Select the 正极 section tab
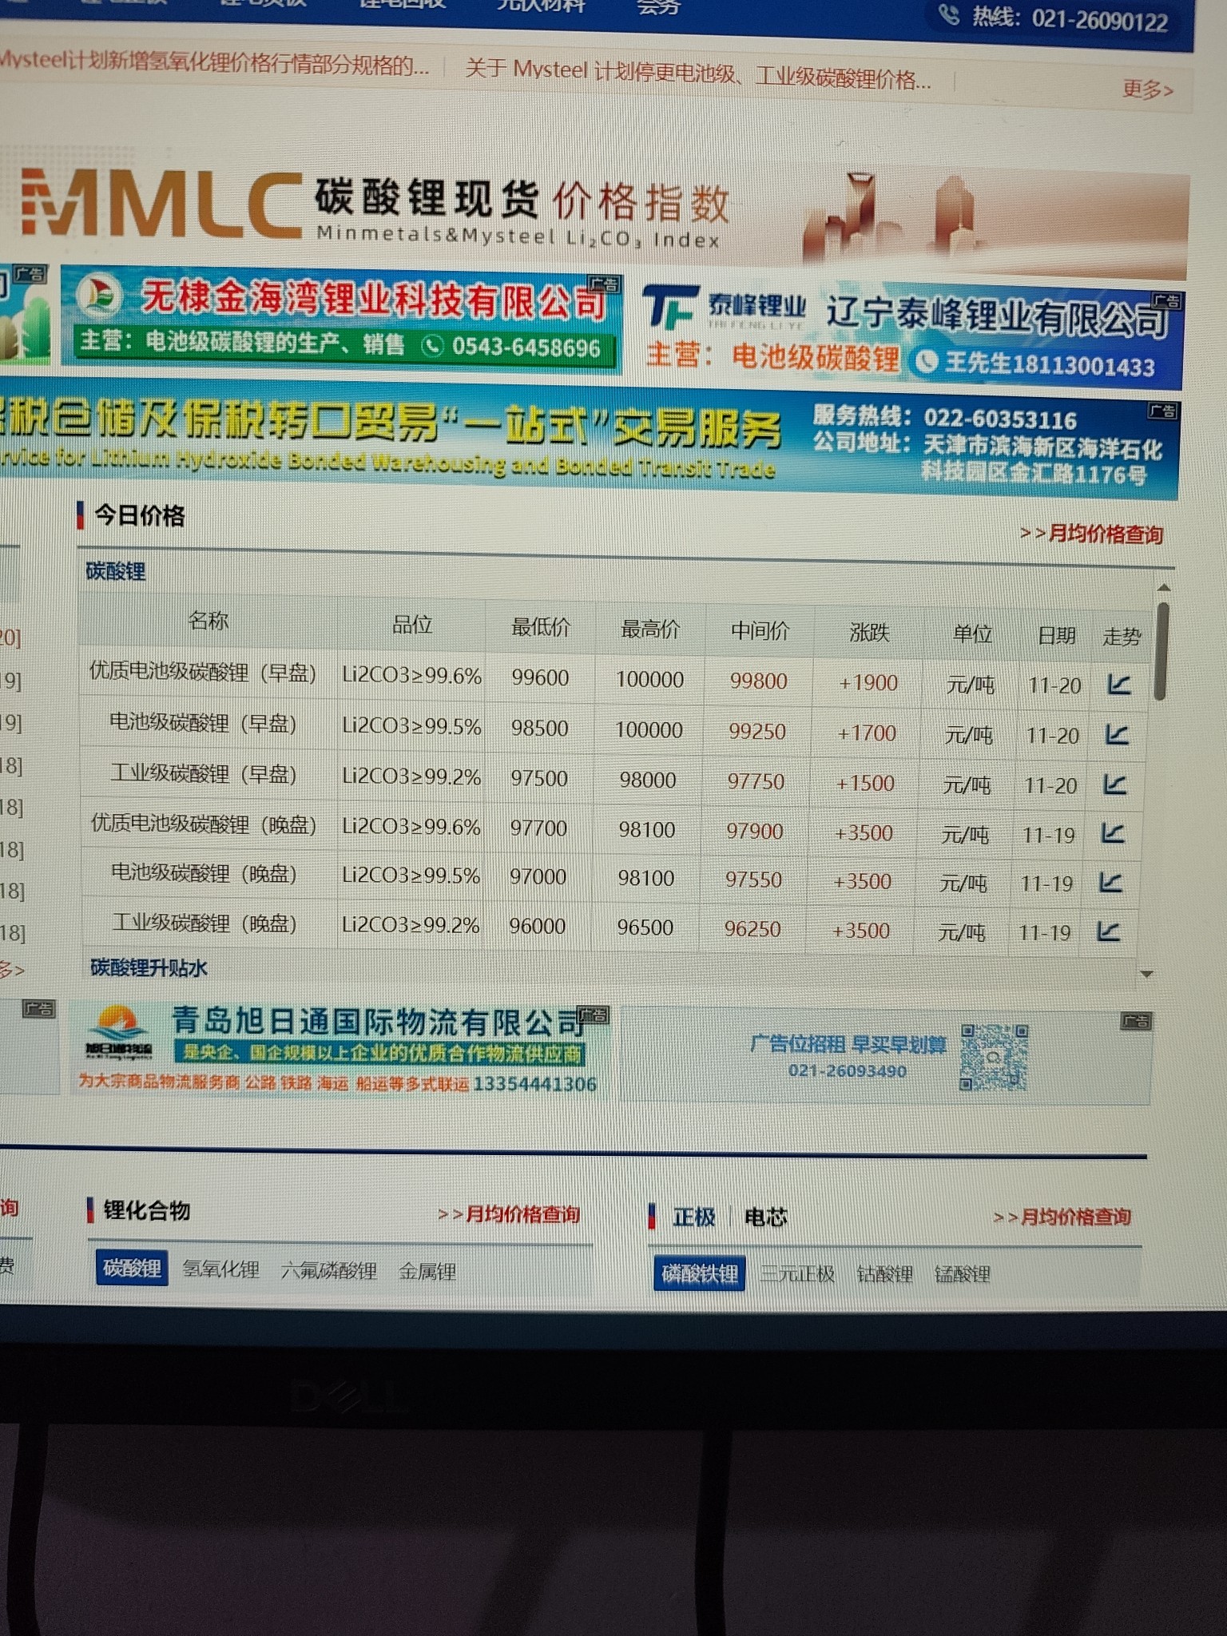Image resolution: width=1227 pixels, height=1636 pixels. [x=693, y=1217]
